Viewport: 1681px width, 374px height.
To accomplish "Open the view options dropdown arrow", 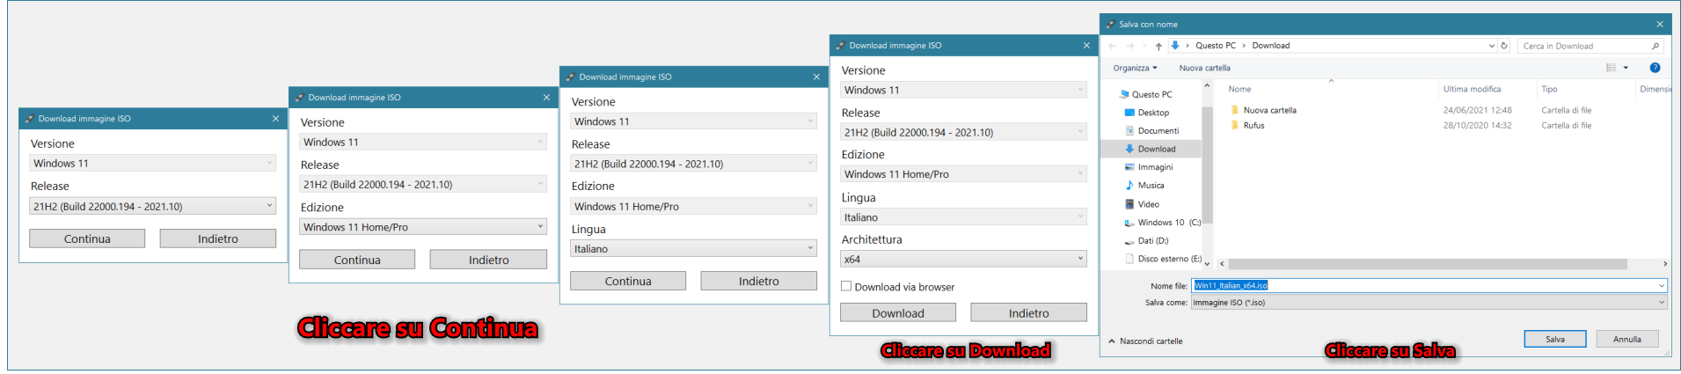I will [x=1626, y=68].
